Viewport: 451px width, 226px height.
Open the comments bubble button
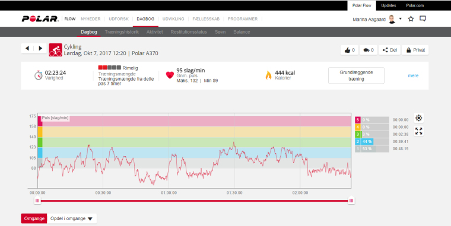pos(369,50)
